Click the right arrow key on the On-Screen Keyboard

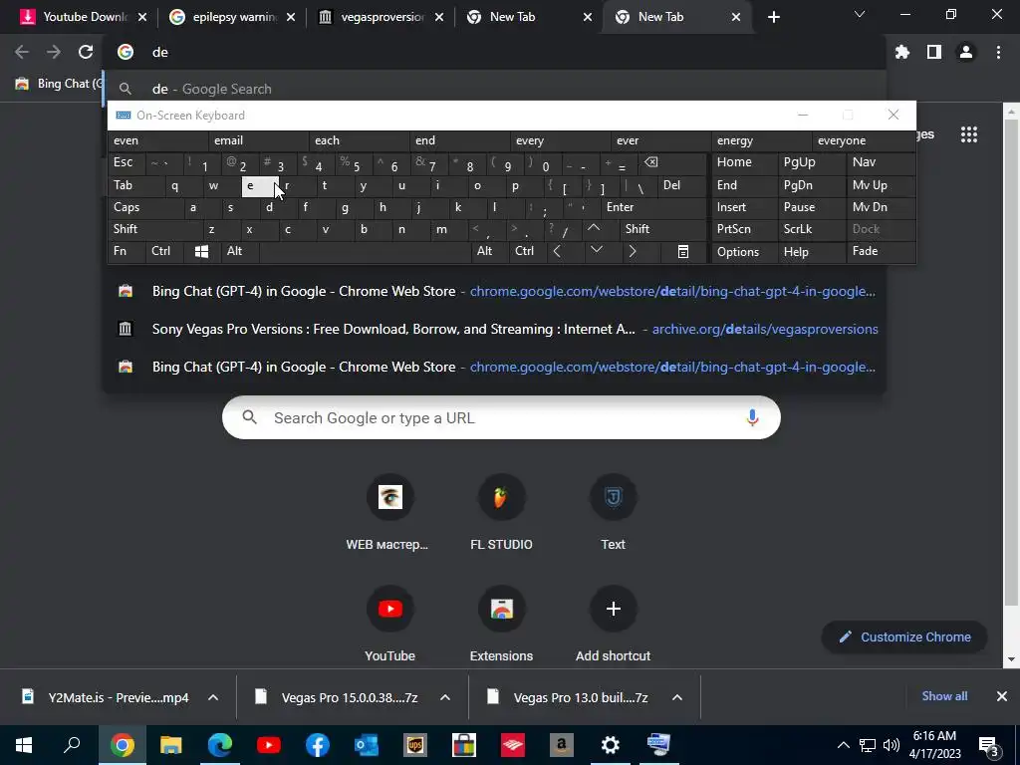click(633, 251)
